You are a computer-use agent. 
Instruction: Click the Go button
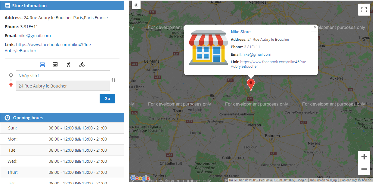tap(107, 99)
